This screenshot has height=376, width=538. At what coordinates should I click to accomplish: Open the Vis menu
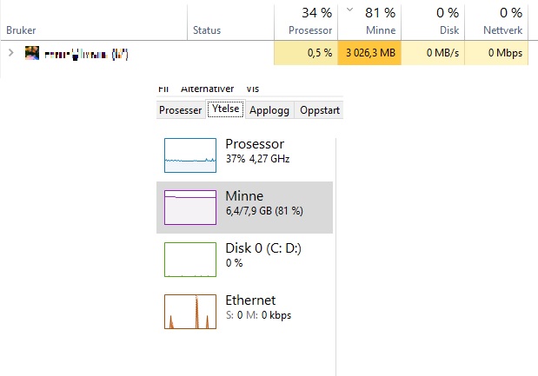point(253,89)
